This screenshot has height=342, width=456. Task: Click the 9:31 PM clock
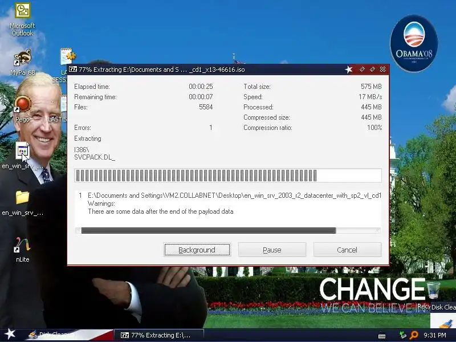pos(435,335)
